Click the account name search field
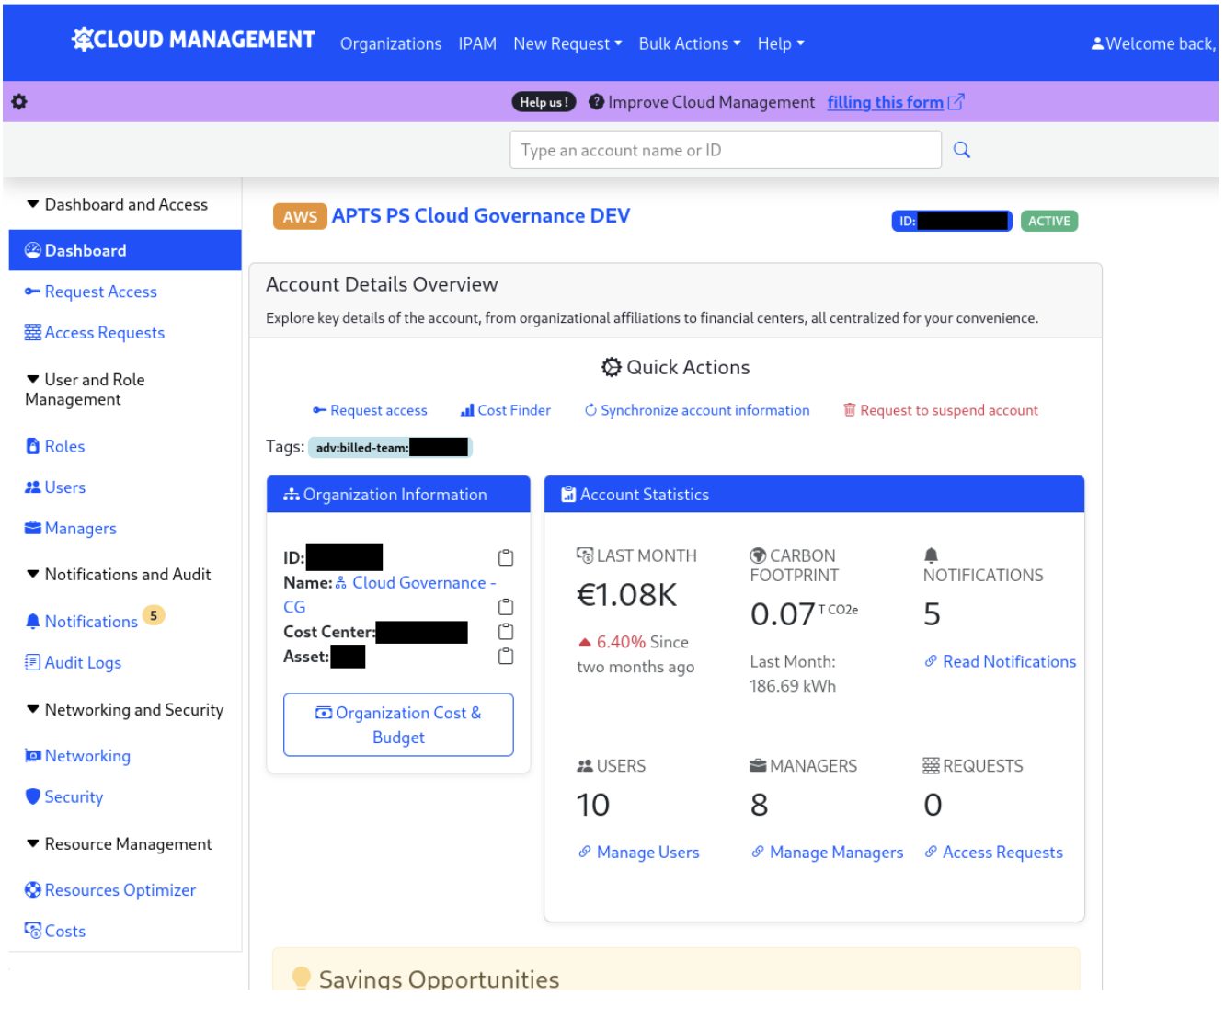Viewport: 1225px width, 1019px height. pos(726,150)
